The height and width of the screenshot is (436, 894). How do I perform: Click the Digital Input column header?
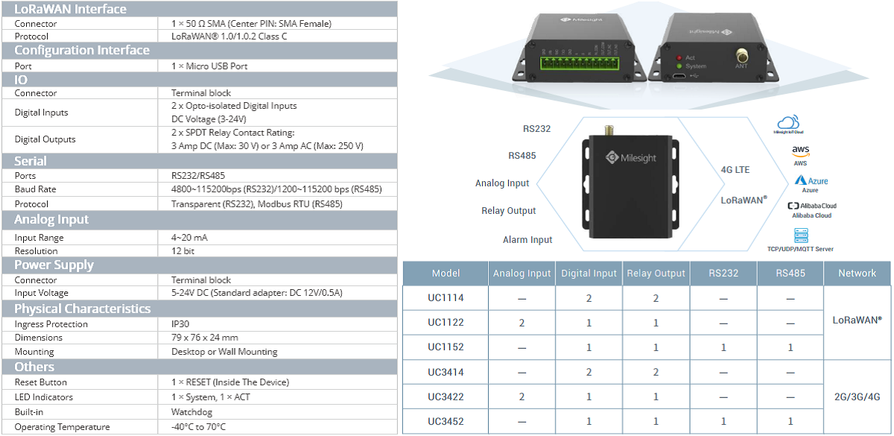click(589, 274)
